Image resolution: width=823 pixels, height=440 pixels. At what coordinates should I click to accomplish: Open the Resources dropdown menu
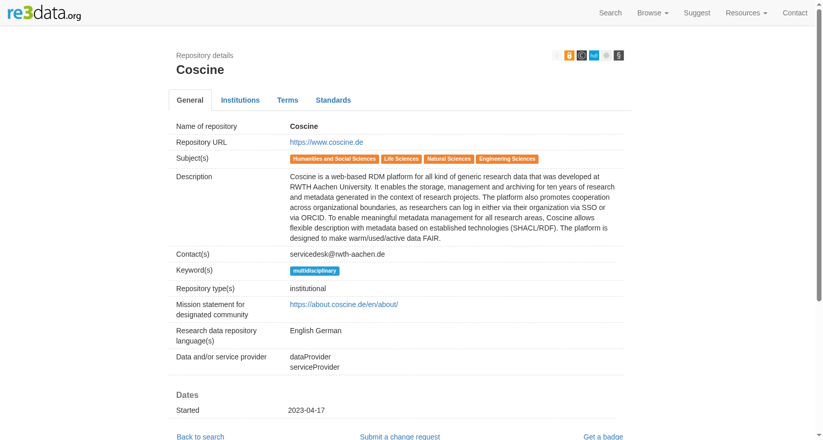[x=746, y=13]
